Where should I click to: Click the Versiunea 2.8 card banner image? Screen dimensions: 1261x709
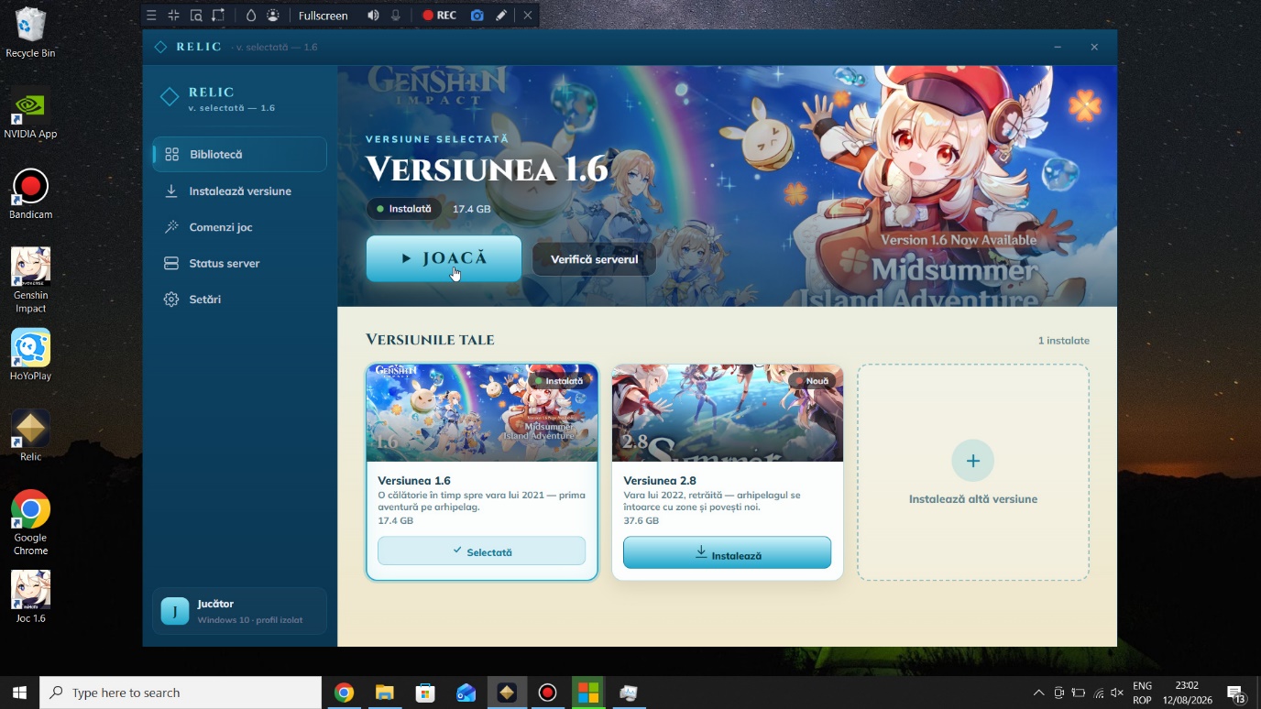(x=728, y=413)
